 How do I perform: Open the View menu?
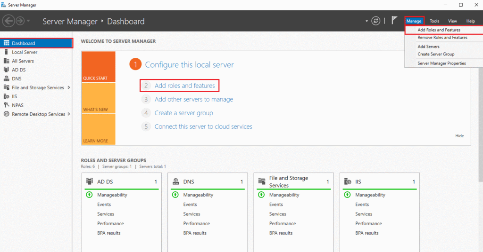[x=452, y=21]
